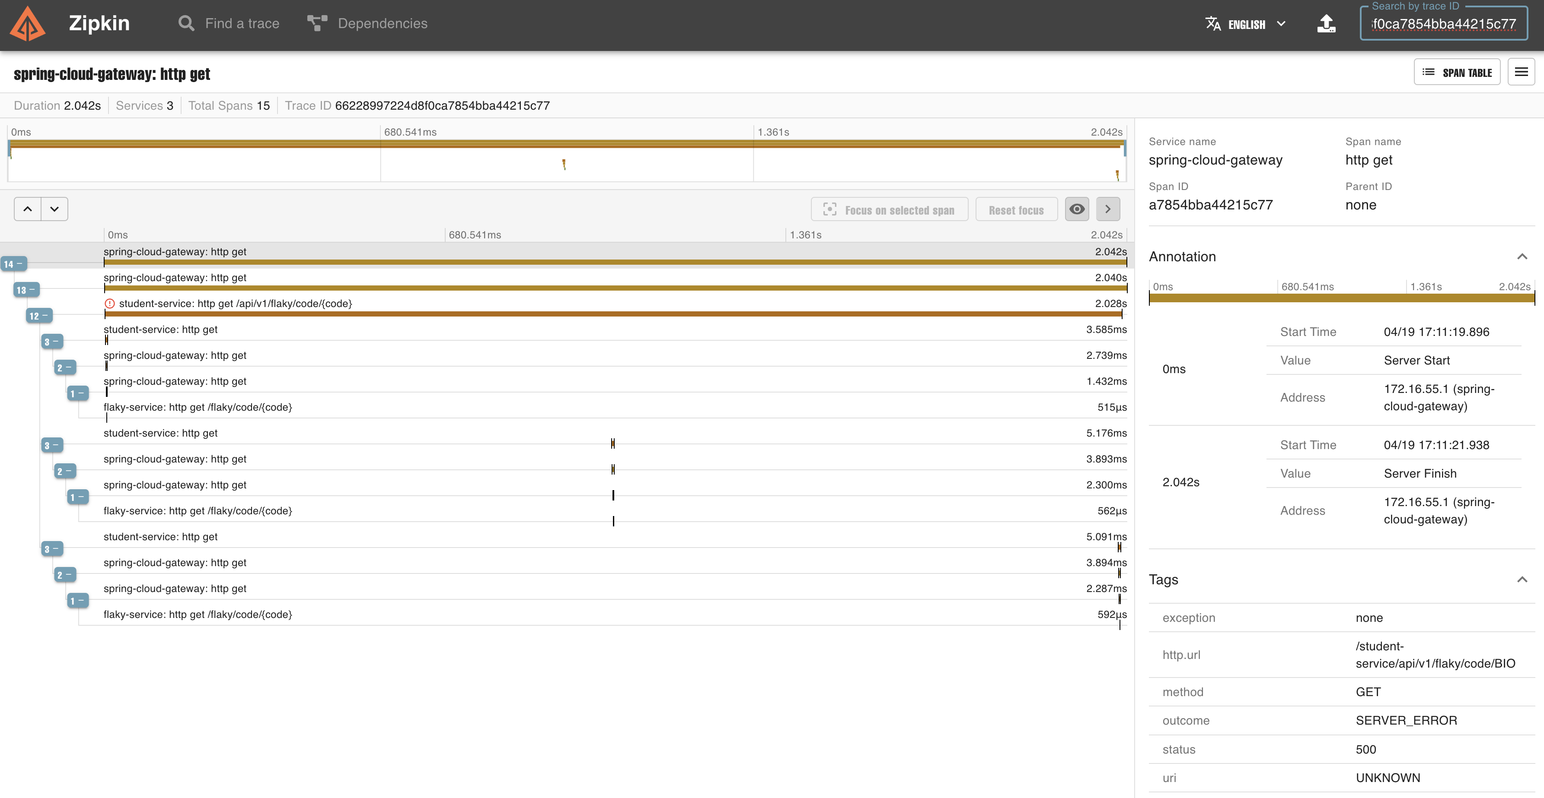Image resolution: width=1544 pixels, height=798 pixels.
Task: Click the SPAN TABLE button
Action: pos(1457,73)
